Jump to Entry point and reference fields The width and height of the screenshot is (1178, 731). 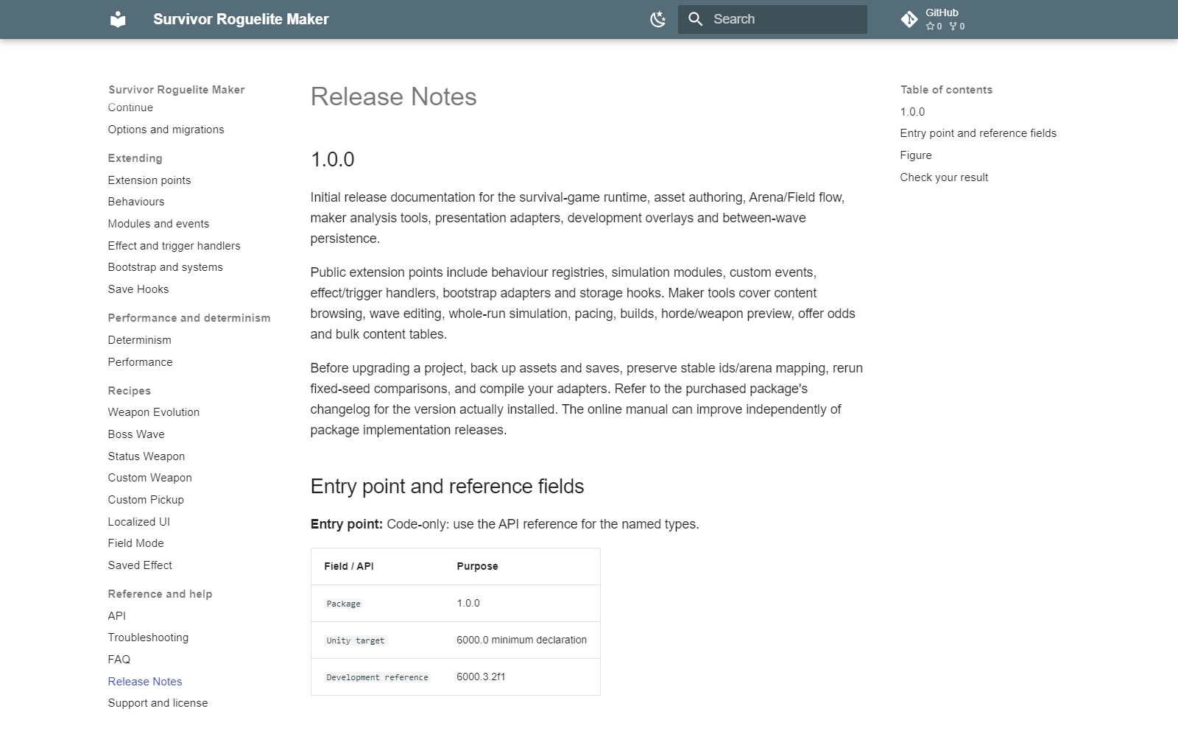pos(978,133)
